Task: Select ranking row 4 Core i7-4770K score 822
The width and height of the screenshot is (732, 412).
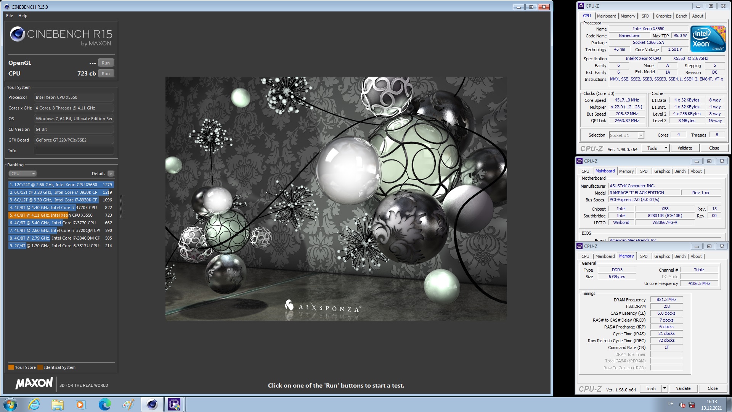Action: tap(61, 208)
